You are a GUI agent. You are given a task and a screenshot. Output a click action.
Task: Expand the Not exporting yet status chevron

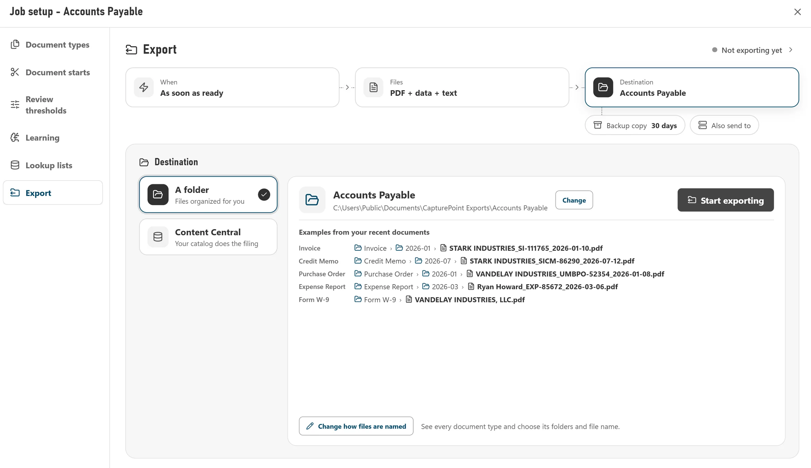[x=791, y=50]
